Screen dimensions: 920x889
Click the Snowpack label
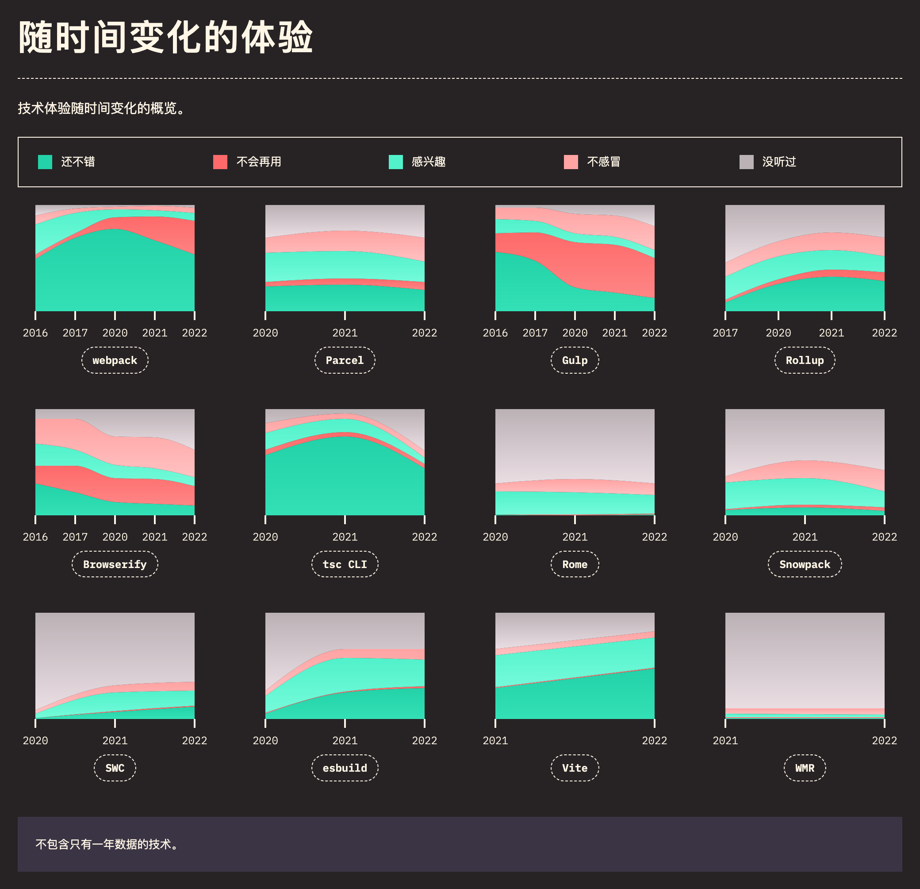coord(805,564)
